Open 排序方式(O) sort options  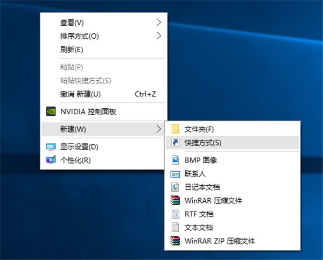103,36
